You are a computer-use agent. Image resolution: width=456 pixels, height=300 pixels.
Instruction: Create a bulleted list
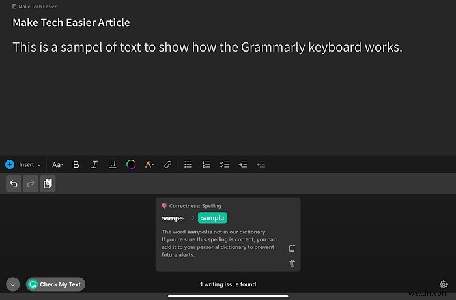pos(188,164)
